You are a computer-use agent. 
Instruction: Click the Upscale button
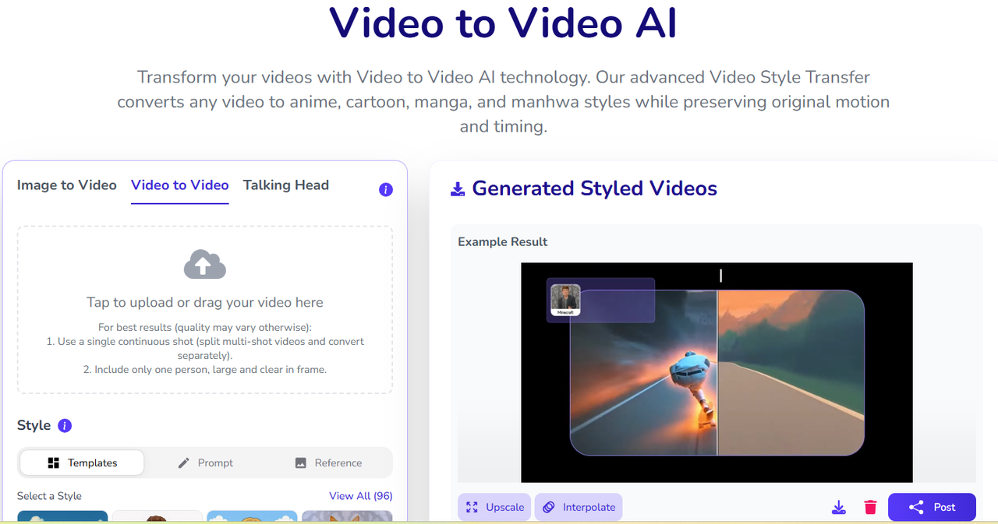pyautogui.click(x=494, y=508)
